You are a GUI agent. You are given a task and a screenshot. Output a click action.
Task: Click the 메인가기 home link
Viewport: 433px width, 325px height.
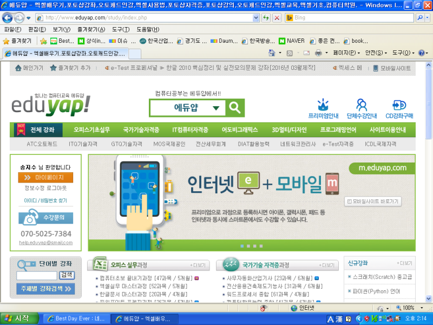[x=29, y=68]
